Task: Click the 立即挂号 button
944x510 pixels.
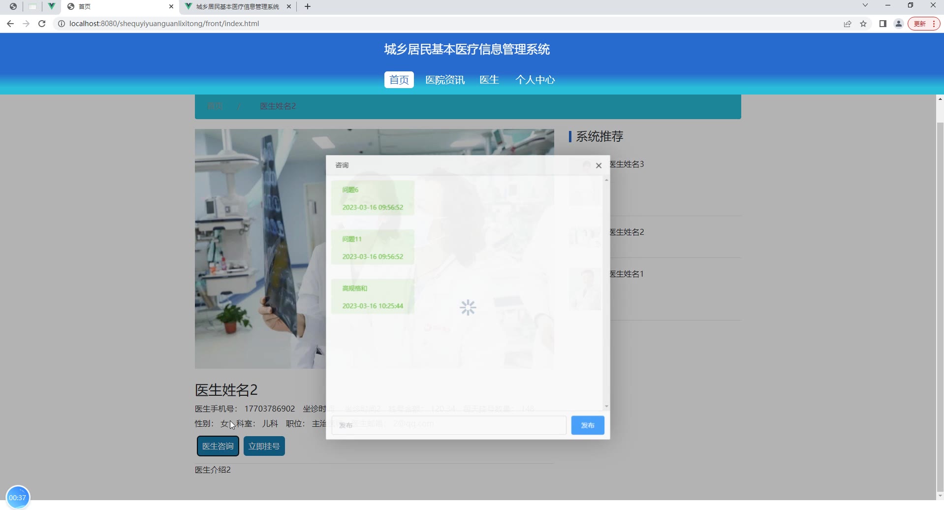Action: pos(264,446)
